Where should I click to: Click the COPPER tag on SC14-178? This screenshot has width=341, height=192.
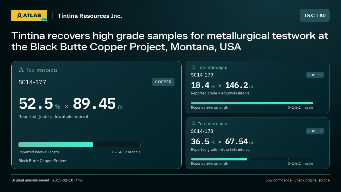click(x=315, y=131)
